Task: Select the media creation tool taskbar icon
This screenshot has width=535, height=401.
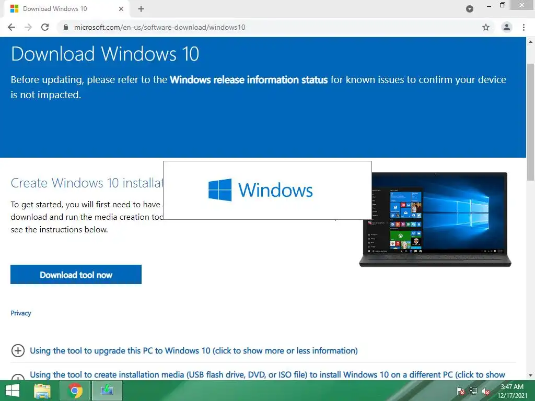Action: (107, 391)
